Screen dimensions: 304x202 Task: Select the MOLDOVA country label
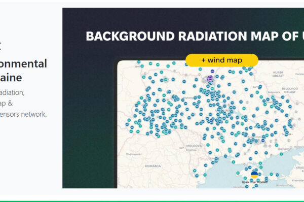coord(194,146)
